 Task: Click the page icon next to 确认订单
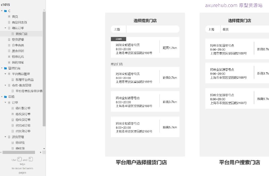9,28
